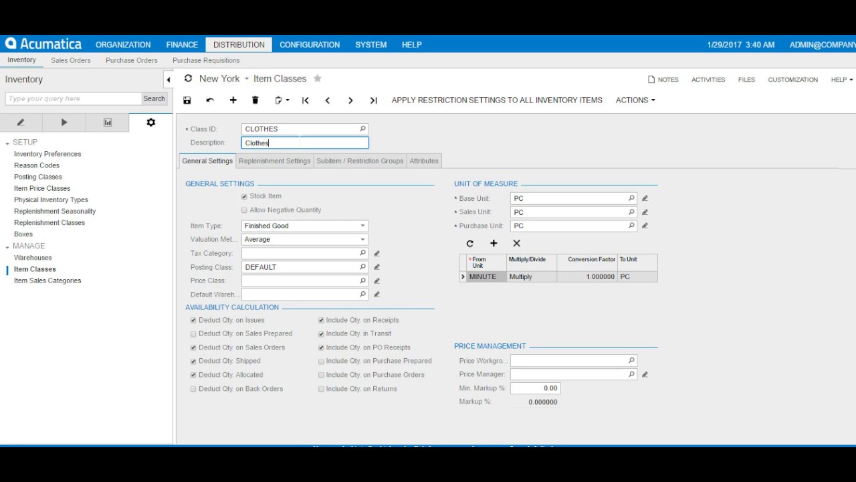
Task: Toggle Include Qty. on Receipts
Action: tap(321, 321)
